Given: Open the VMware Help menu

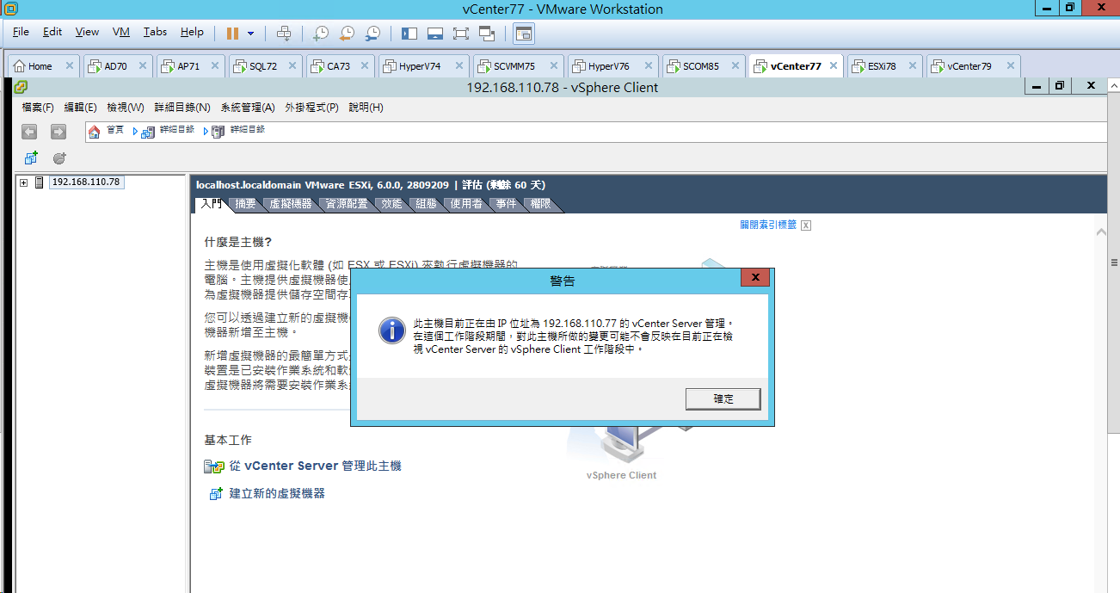Looking at the screenshot, I should (192, 32).
